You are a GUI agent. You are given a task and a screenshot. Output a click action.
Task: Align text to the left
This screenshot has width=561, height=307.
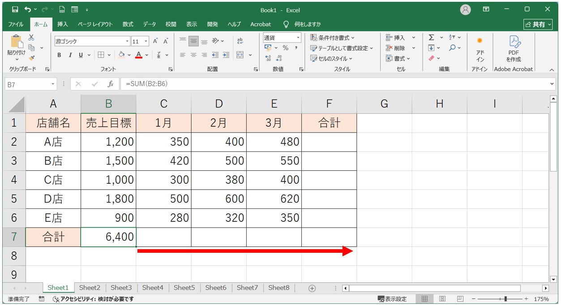(x=183, y=55)
